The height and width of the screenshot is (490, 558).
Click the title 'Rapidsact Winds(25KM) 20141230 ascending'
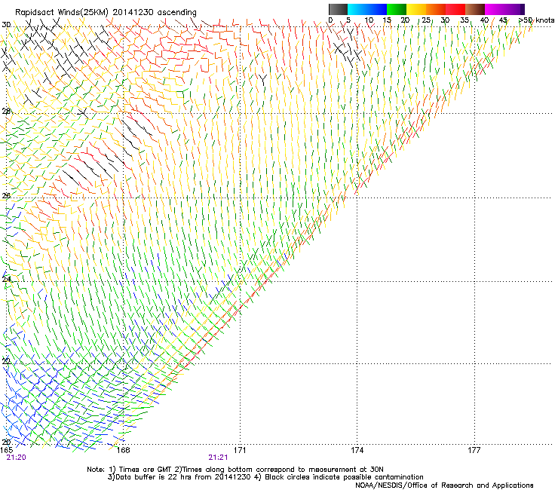[106, 13]
